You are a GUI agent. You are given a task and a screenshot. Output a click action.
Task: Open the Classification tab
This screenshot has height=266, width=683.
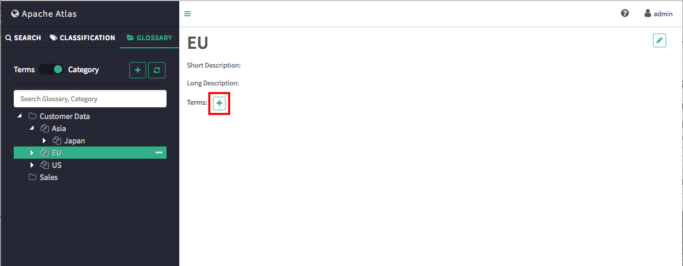tap(83, 38)
